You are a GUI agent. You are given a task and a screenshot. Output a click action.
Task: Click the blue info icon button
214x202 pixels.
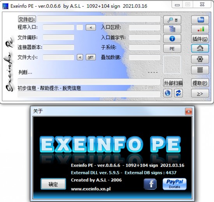pyautogui.click(x=172, y=39)
